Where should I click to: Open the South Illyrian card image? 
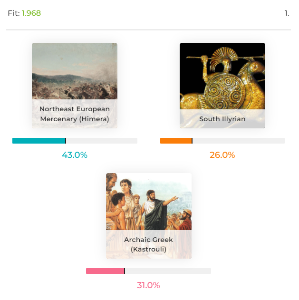coord(222,86)
